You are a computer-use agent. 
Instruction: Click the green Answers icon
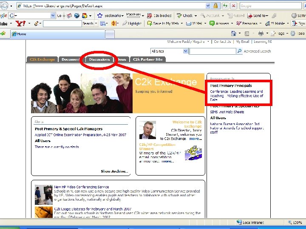[212, 23]
